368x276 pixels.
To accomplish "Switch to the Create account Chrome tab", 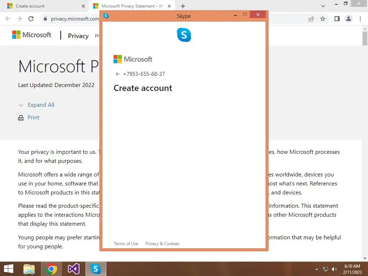I will pyautogui.click(x=45, y=6).
